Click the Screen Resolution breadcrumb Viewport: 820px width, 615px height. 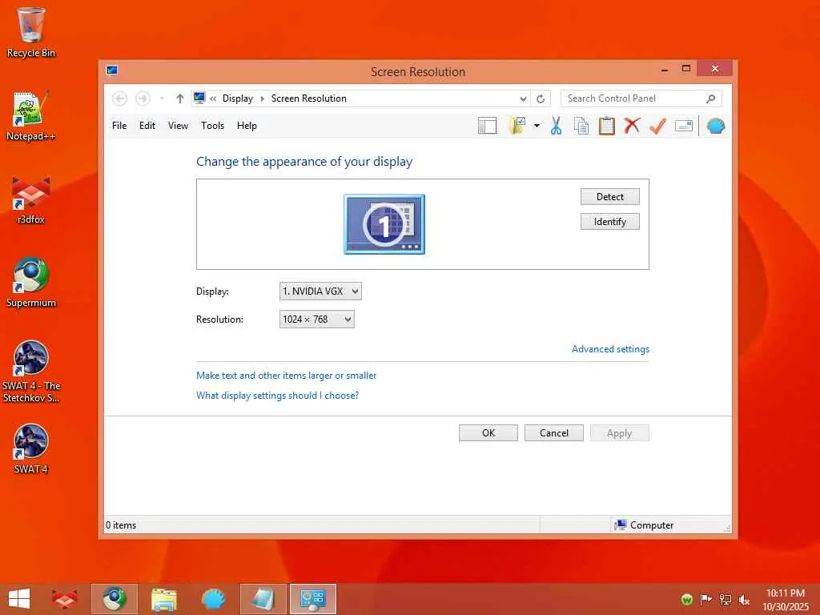308,98
